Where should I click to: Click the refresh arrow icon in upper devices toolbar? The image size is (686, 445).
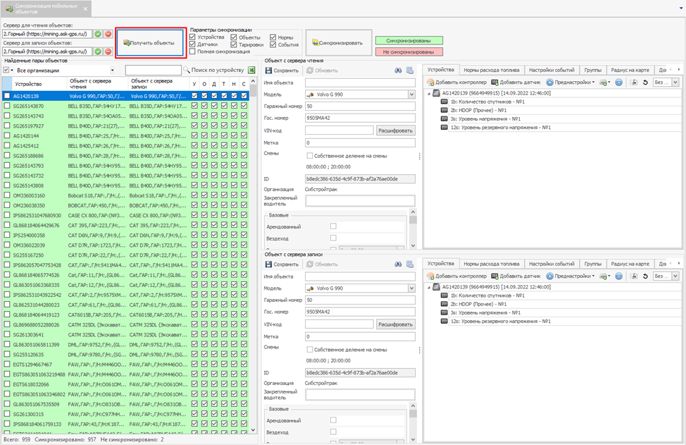click(645, 83)
